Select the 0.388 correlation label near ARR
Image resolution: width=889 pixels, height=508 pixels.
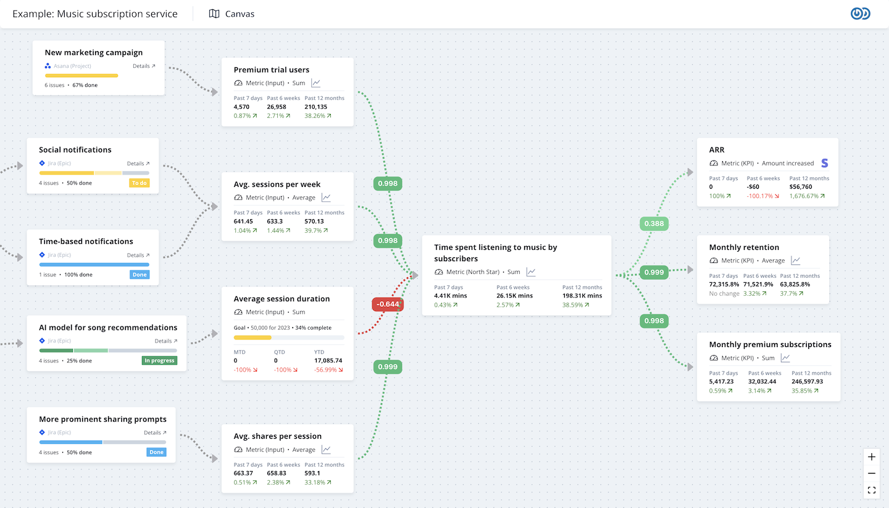click(x=654, y=223)
